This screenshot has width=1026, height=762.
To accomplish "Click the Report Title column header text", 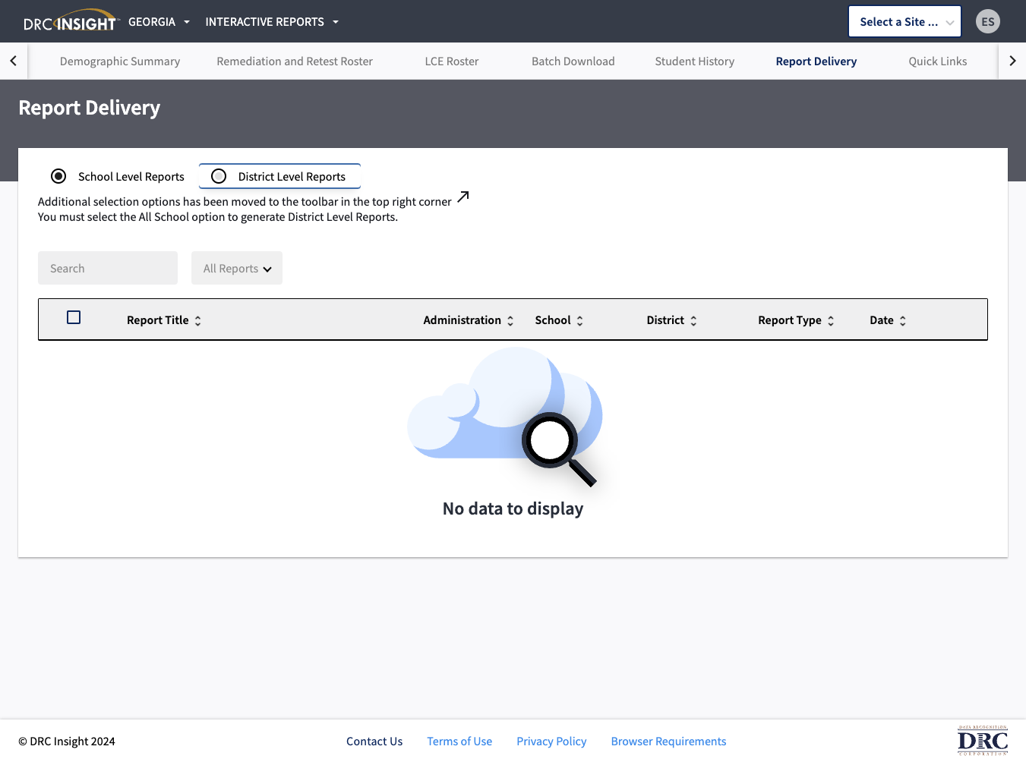I will coord(157,320).
